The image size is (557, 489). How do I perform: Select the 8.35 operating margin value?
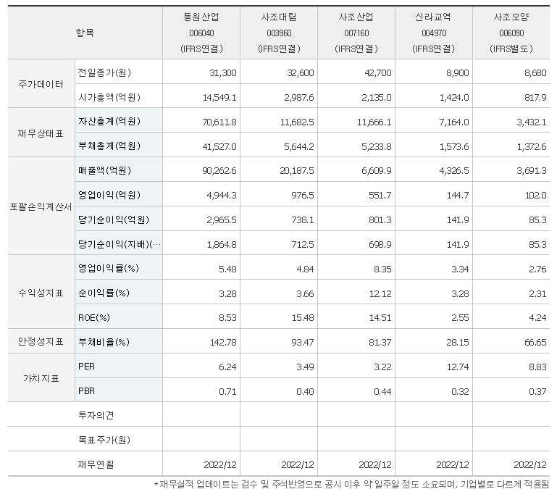tap(382, 269)
